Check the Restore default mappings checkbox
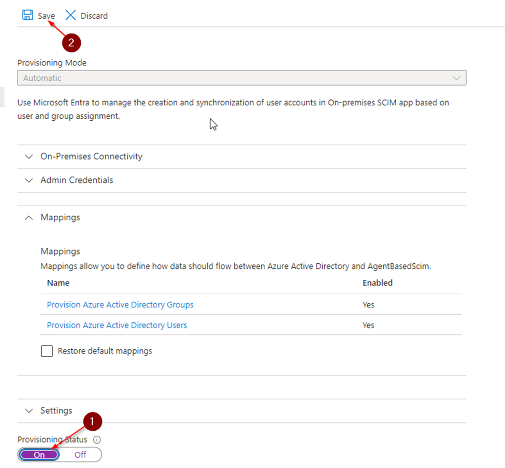The image size is (505, 468). pyautogui.click(x=47, y=351)
